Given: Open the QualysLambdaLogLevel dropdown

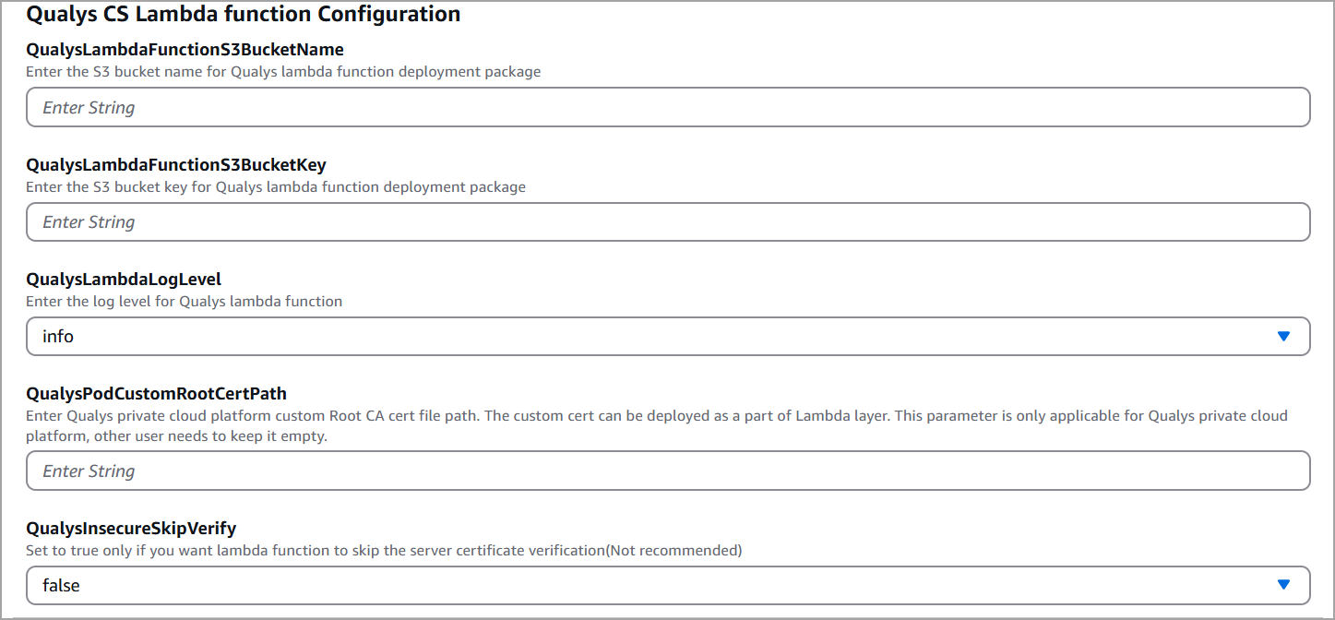Looking at the screenshot, I should pos(668,336).
